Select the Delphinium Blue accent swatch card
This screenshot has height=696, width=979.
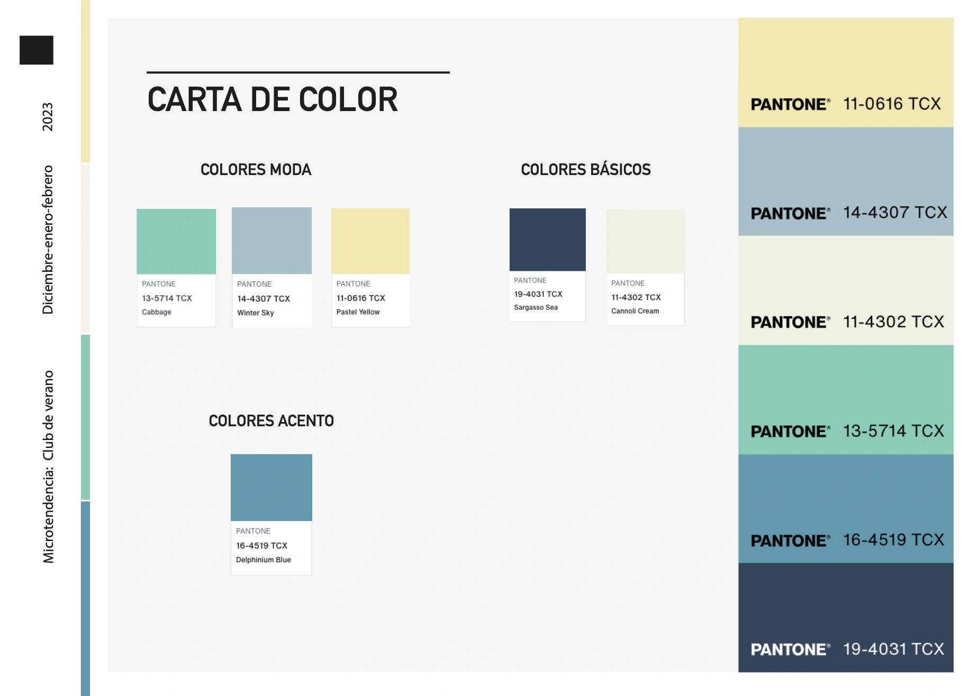(271, 514)
